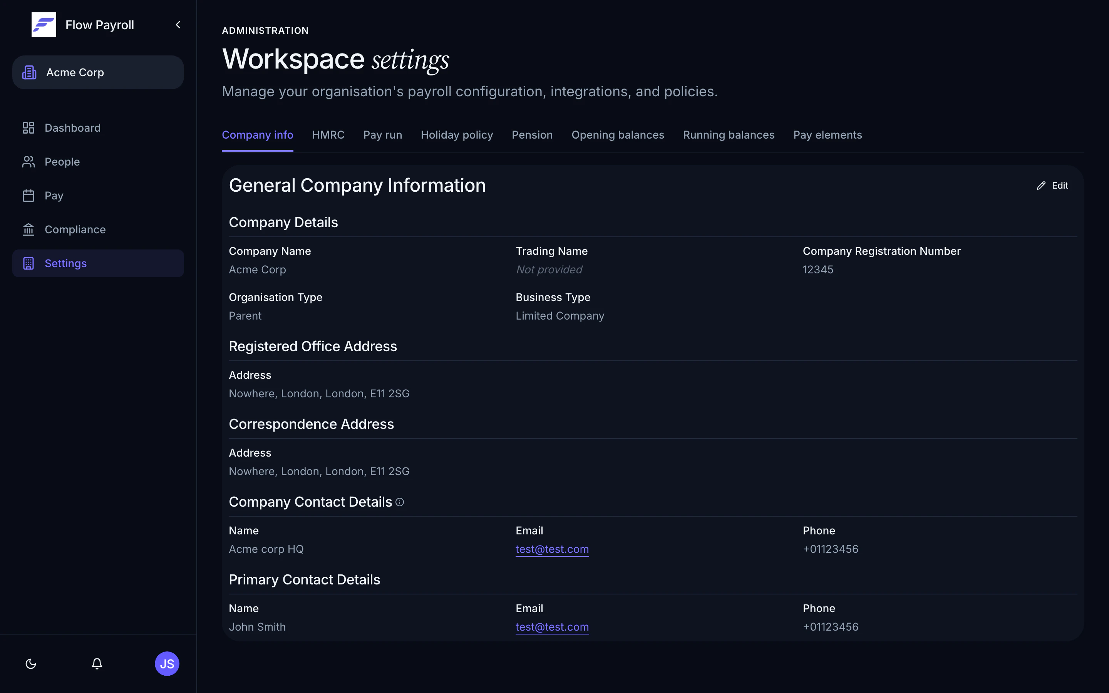Click the contact name Acme corp HQ
Viewport: 1109px width, 693px height.
click(x=266, y=549)
